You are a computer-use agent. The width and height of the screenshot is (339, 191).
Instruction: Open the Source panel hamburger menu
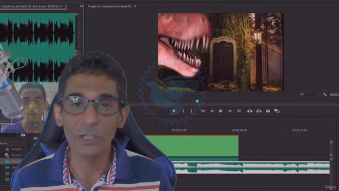click(66, 6)
